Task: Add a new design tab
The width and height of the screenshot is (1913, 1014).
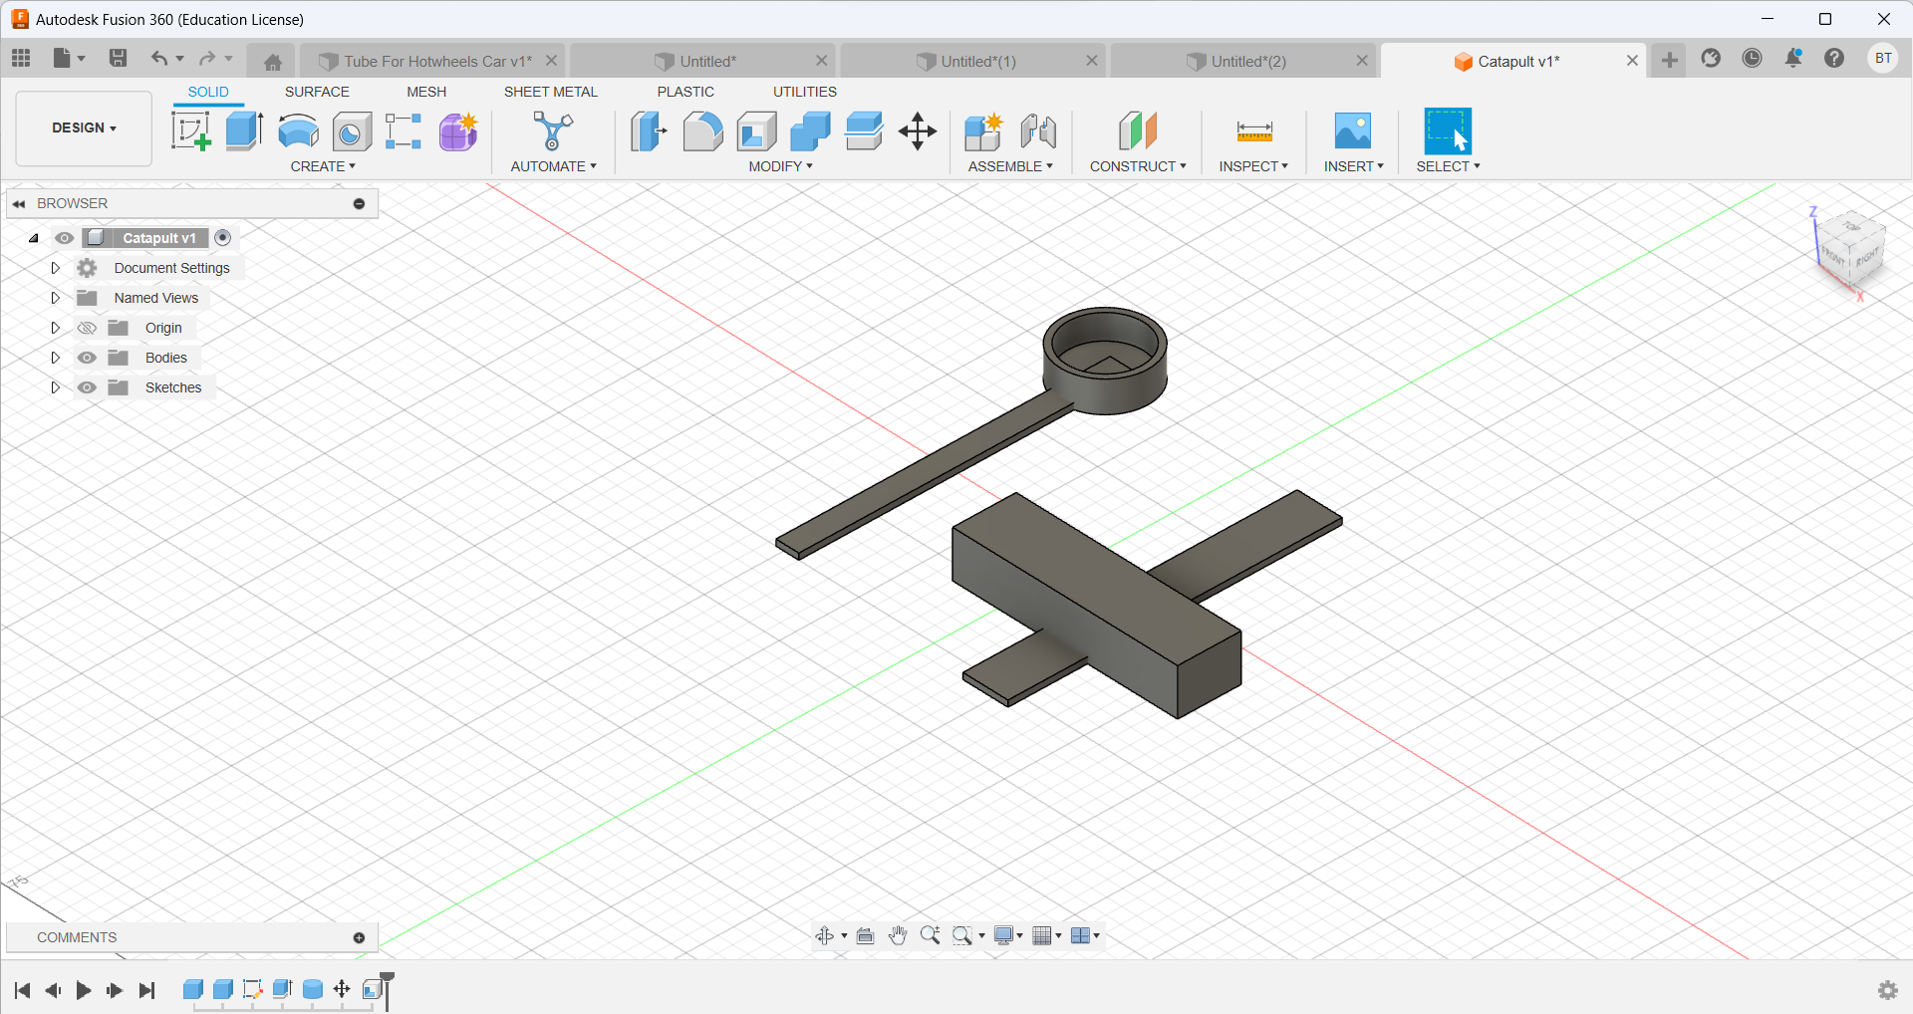Action: coord(1670,60)
